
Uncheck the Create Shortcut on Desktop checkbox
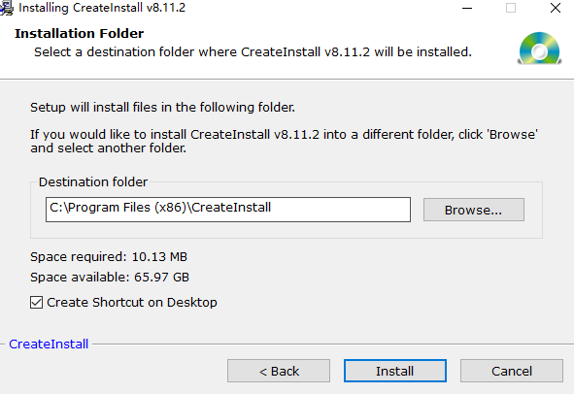pos(36,303)
